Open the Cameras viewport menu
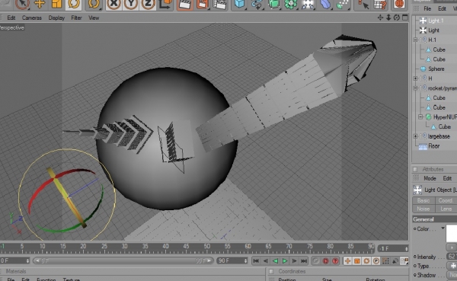 pyautogui.click(x=32, y=18)
